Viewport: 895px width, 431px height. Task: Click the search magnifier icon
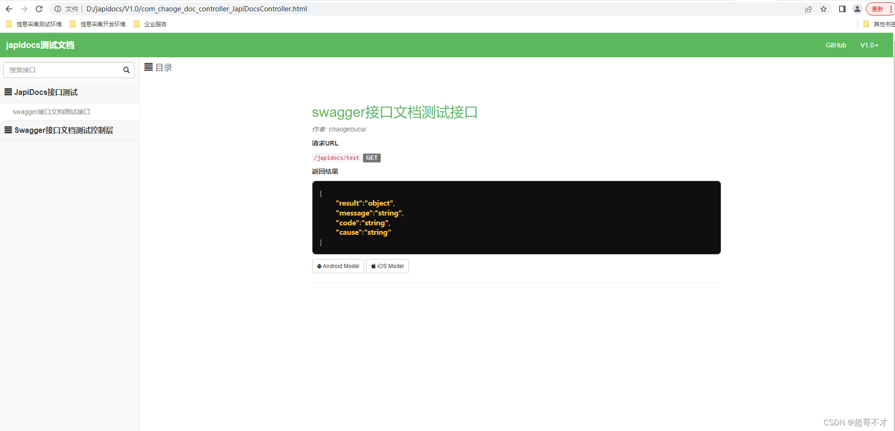126,70
